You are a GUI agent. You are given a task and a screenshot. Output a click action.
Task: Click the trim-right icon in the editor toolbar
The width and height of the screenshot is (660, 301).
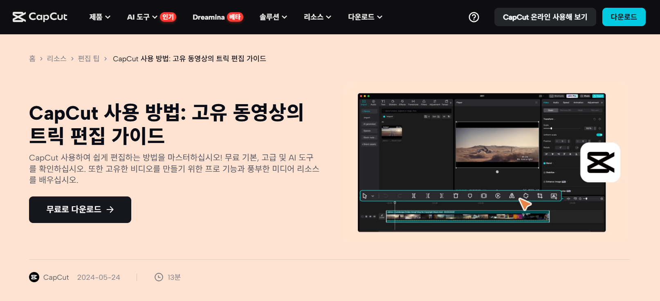click(442, 196)
